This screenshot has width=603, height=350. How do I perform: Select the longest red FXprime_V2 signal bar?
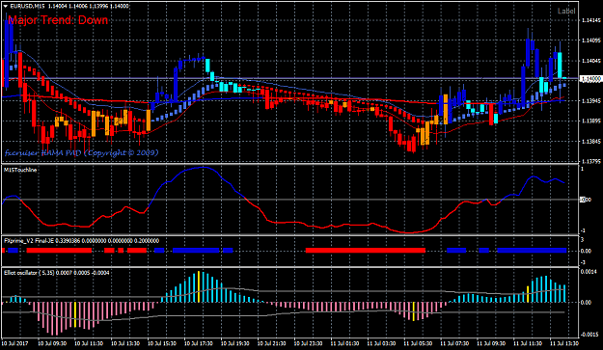366,251
